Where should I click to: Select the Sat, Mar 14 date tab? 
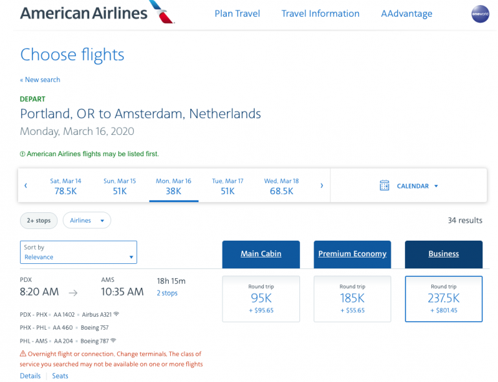point(65,186)
